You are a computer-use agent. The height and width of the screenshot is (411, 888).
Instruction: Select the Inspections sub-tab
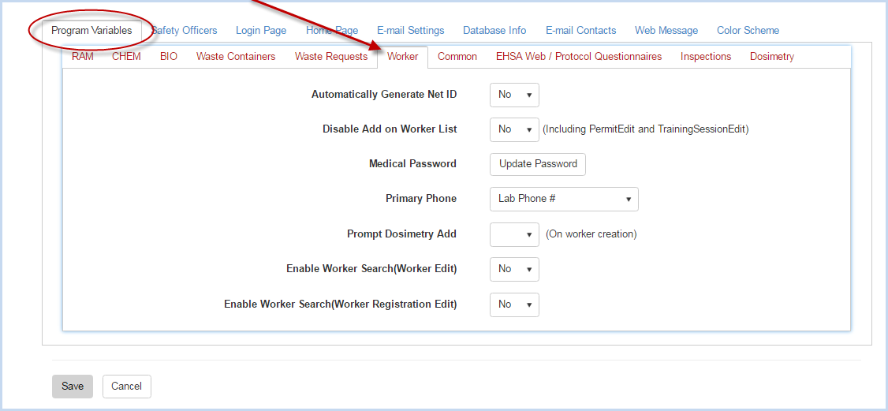[x=706, y=57]
